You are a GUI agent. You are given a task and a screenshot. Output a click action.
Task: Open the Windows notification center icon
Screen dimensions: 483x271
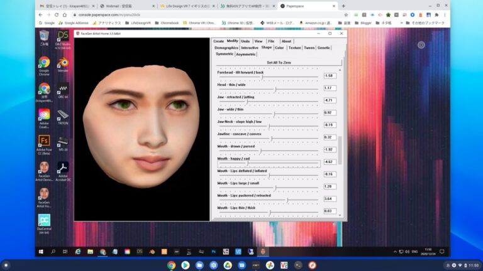[442, 252]
